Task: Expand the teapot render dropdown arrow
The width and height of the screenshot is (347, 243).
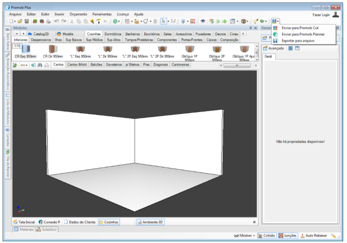Action: (266, 21)
